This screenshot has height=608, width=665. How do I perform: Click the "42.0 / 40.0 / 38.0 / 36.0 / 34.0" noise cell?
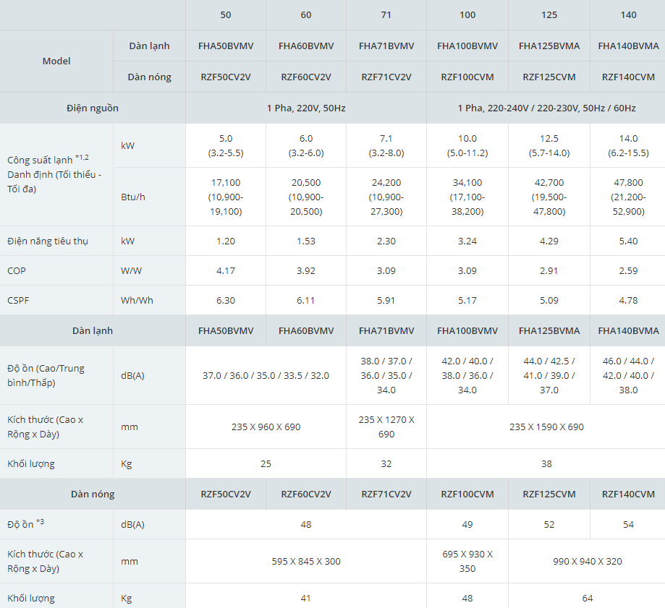pos(467,375)
